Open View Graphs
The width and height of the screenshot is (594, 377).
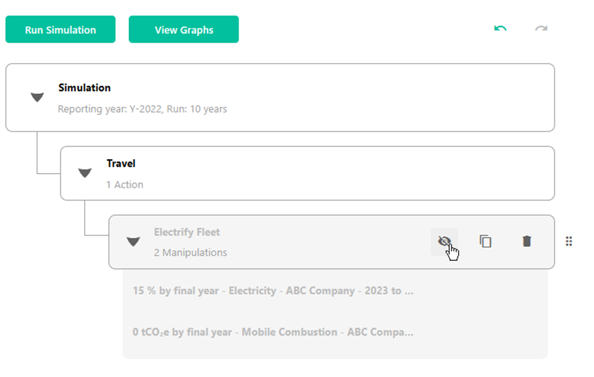point(184,29)
